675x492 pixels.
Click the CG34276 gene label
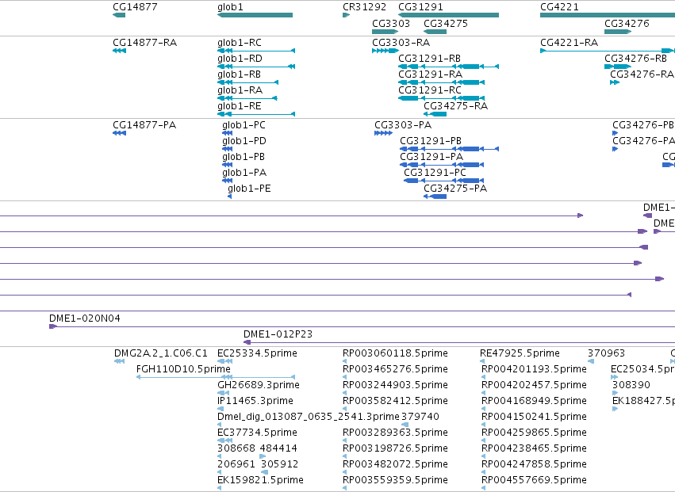627,23
